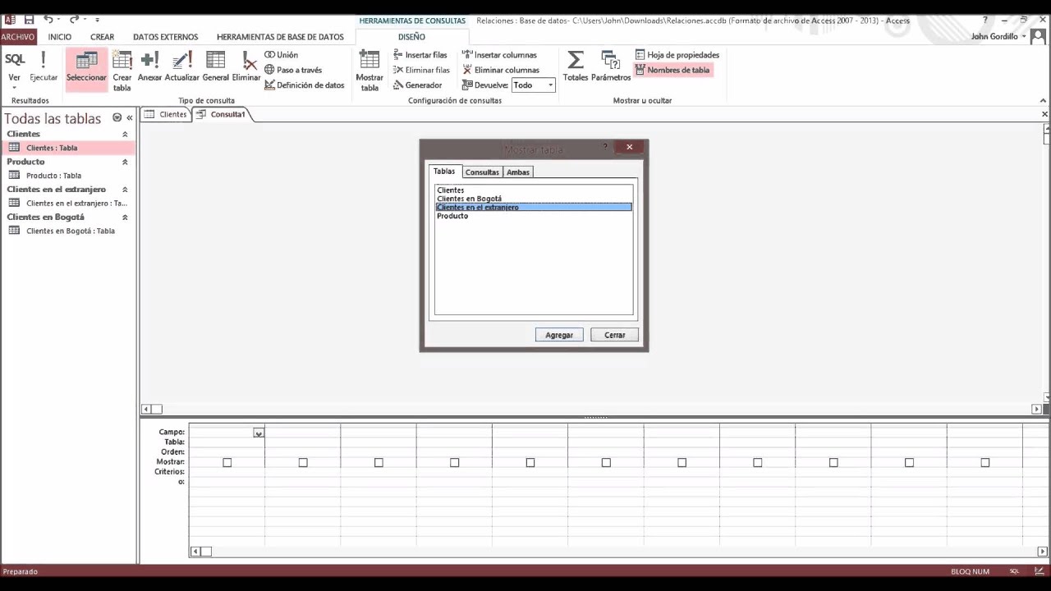Switch to the CREAR ribbon tab
This screenshot has width=1051, height=591.
[x=103, y=37]
